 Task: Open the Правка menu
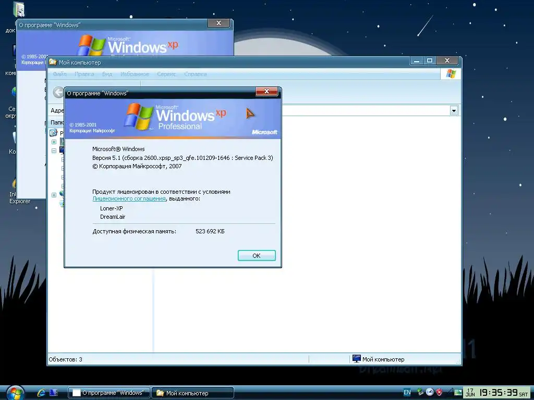84,74
